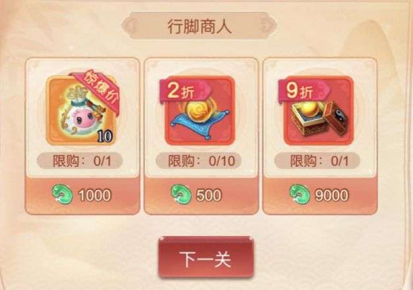The height and width of the screenshot is (290, 413).
Task: Buy the golden orb for 500 jade
Action: click(x=202, y=195)
